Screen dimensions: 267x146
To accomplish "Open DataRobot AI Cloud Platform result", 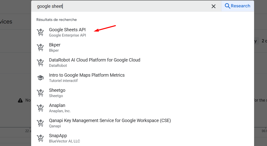I will point(143,62).
